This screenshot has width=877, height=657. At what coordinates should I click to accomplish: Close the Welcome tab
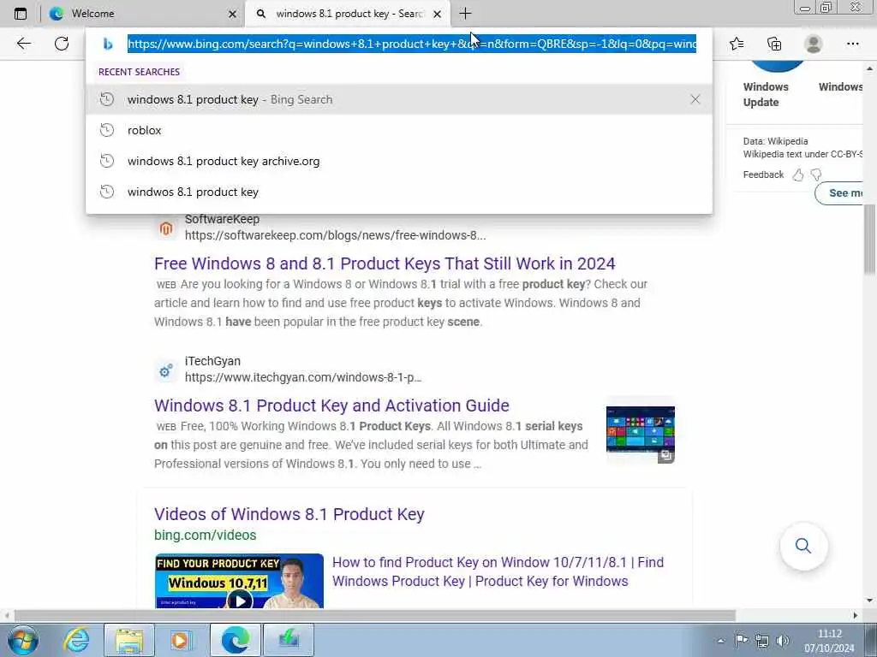(x=233, y=14)
